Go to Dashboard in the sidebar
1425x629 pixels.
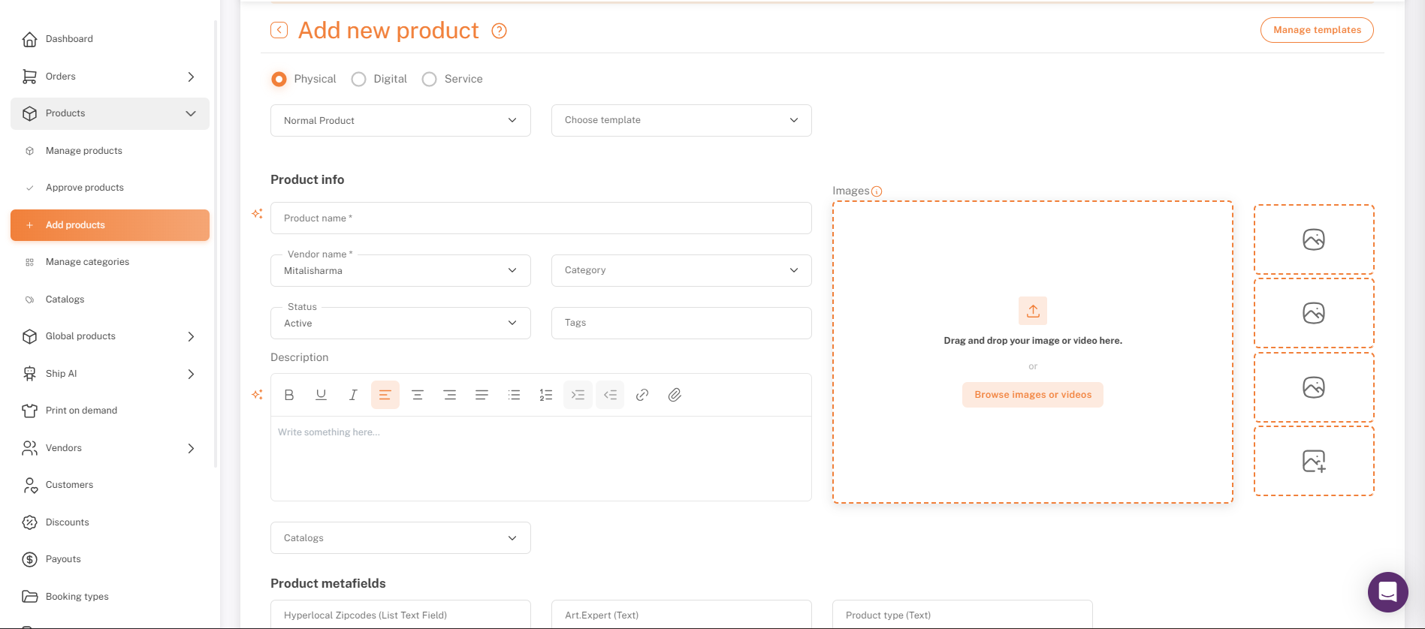[110, 39]
